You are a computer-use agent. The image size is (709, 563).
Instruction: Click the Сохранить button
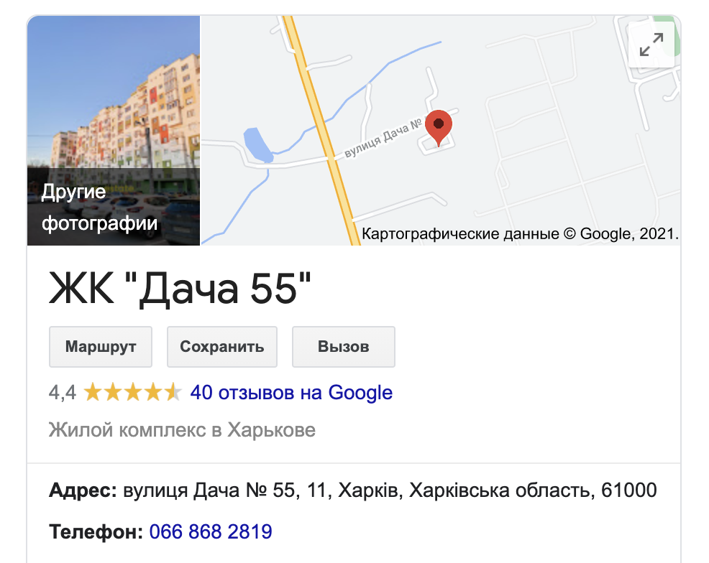click(222, 347)
